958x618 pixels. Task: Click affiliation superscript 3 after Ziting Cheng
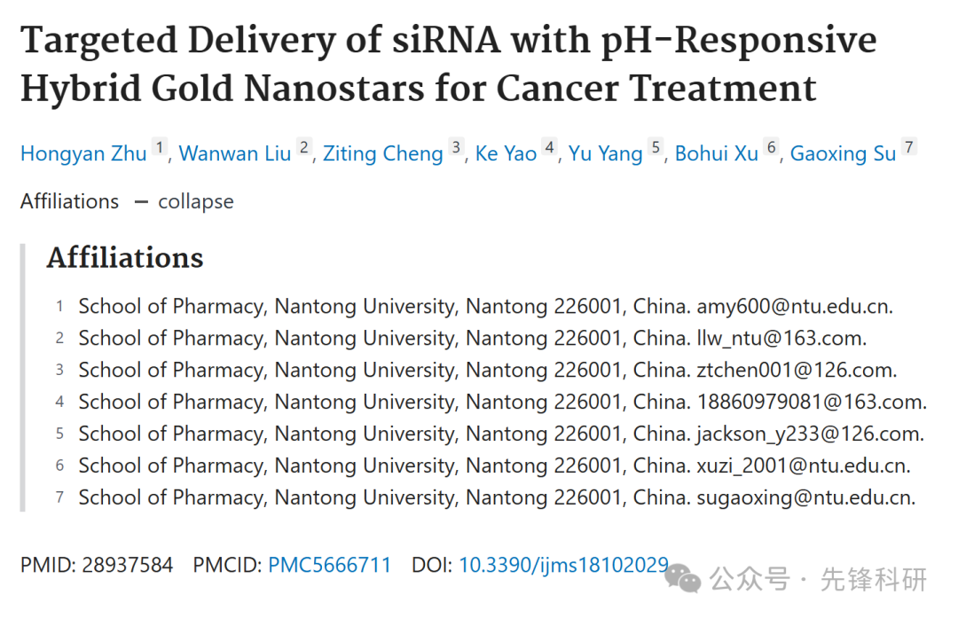point(456,147)
